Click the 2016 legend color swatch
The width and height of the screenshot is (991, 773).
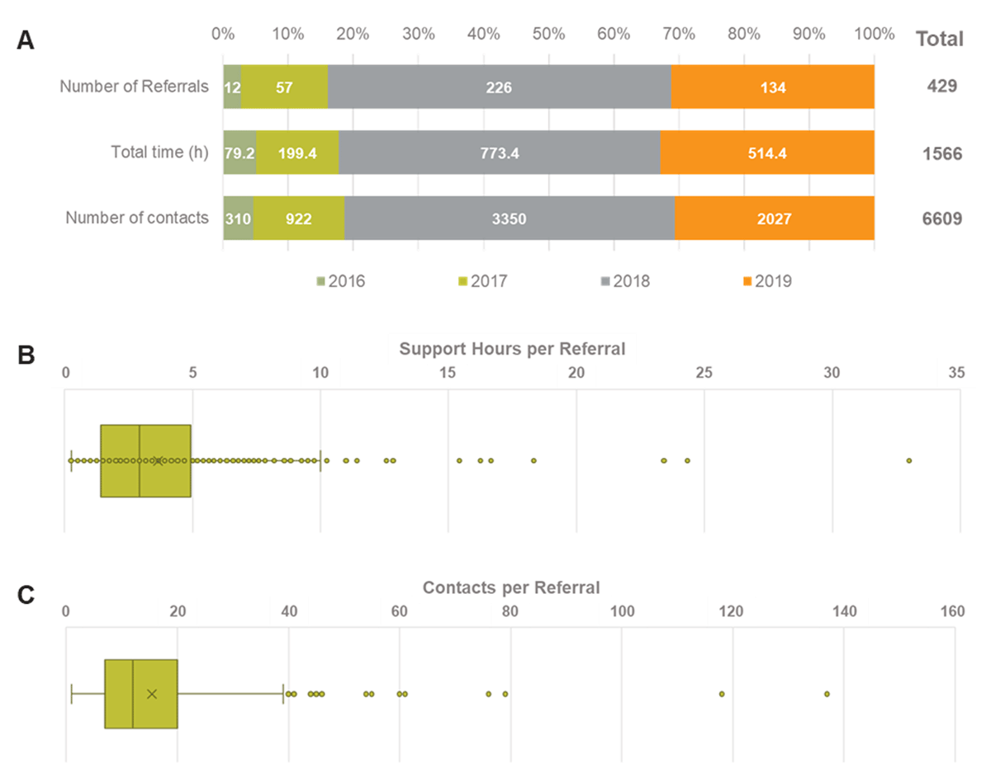(321, 281)
